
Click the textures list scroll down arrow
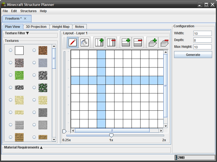tap(54, 139)
